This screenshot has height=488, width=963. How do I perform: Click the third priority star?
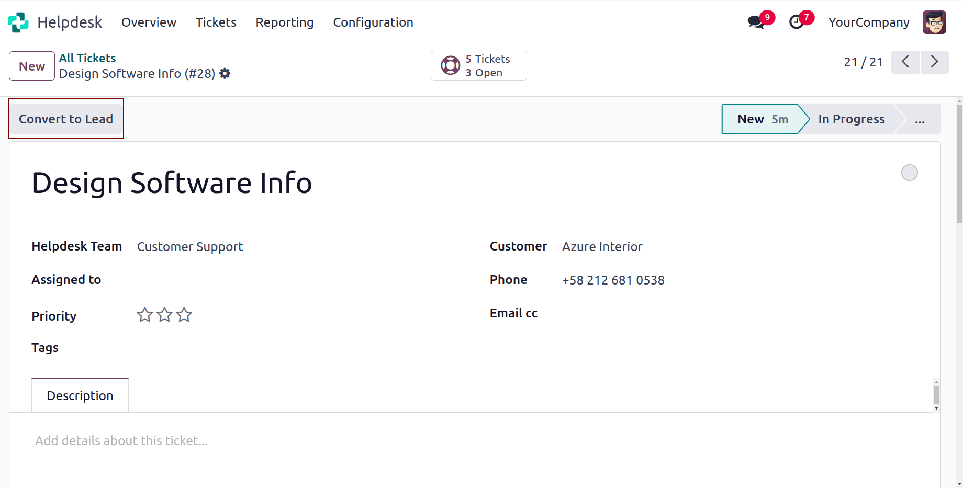(183, 314)
